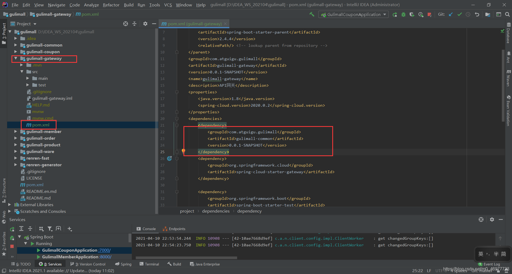The image size is (512, 274).
Task: Expand the main folder
Action: coord(28,78)
